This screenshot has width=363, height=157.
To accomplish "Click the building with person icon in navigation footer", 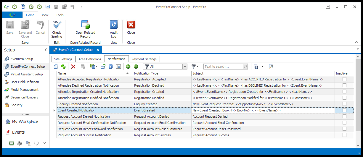I will click(28, 143).
